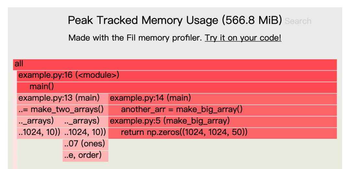Viewport: 351px width, 169px height.
Task: Zoom into the "..07 (ones)" frame
Action: [85, 144]
